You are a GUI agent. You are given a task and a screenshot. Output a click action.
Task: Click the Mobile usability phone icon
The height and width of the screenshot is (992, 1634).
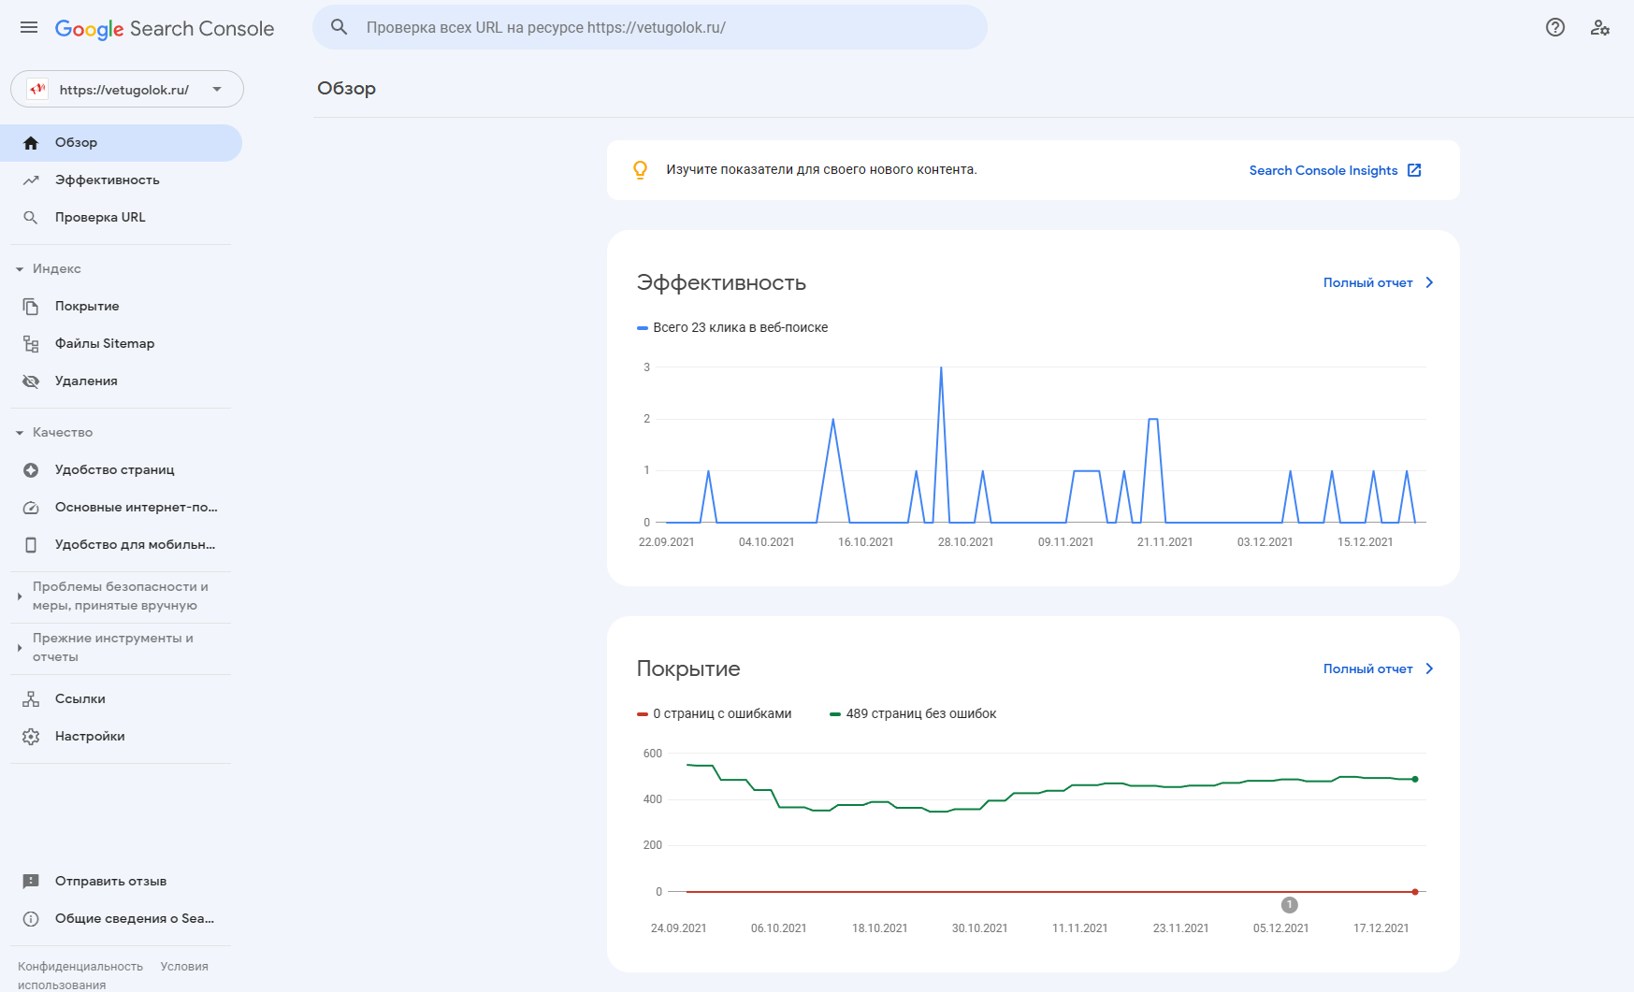pos(31,545)
